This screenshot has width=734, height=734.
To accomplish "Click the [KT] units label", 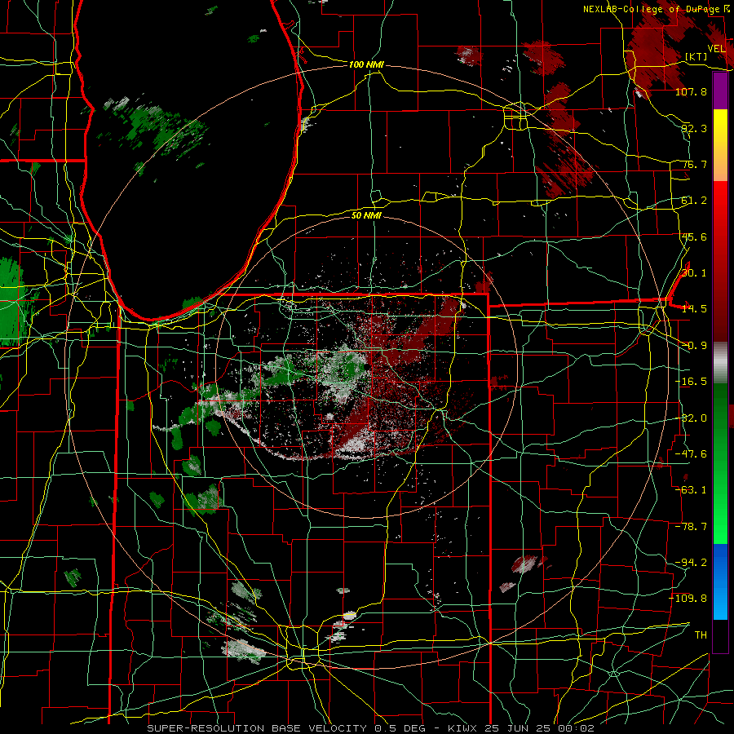I will pyautogui.click(x=696, y=56).
